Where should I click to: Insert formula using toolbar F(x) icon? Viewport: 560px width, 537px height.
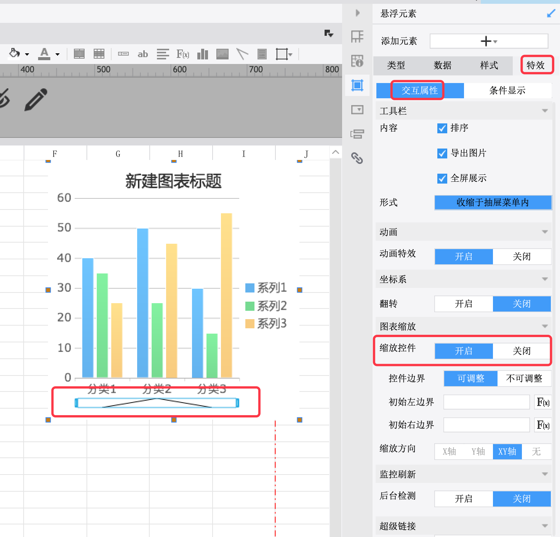[x=183, y=54]
